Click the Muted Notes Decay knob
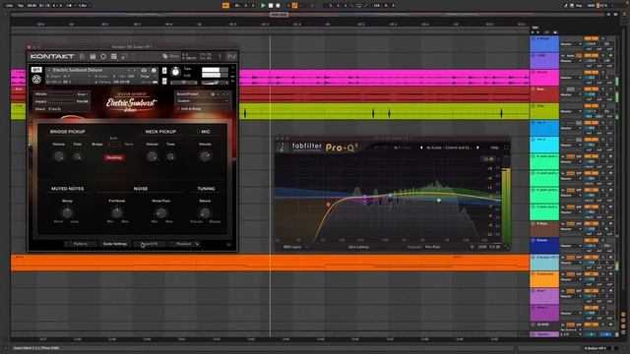The width and height of the screenshot is (630, 354). tap(67, 212)
